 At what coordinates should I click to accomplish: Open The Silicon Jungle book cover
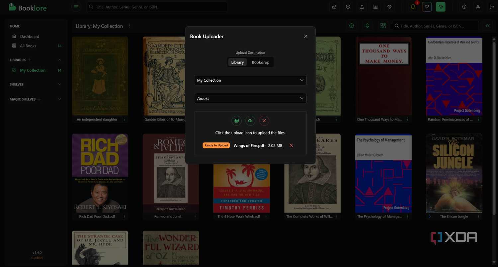click(x=454, y=173)
